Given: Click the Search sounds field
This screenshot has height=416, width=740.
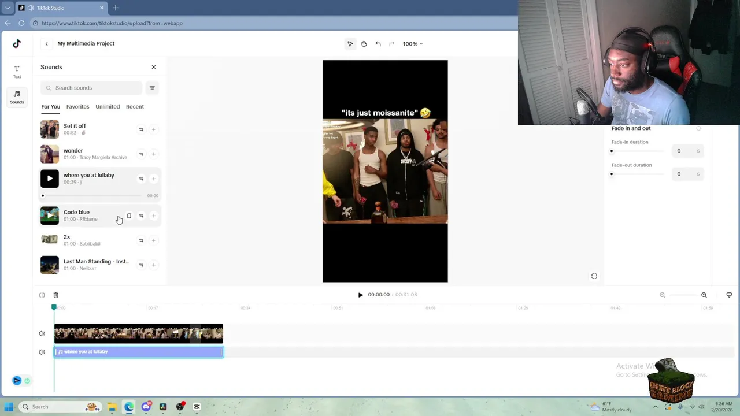Looking at the screenshot, I should (x=91, y=88).
